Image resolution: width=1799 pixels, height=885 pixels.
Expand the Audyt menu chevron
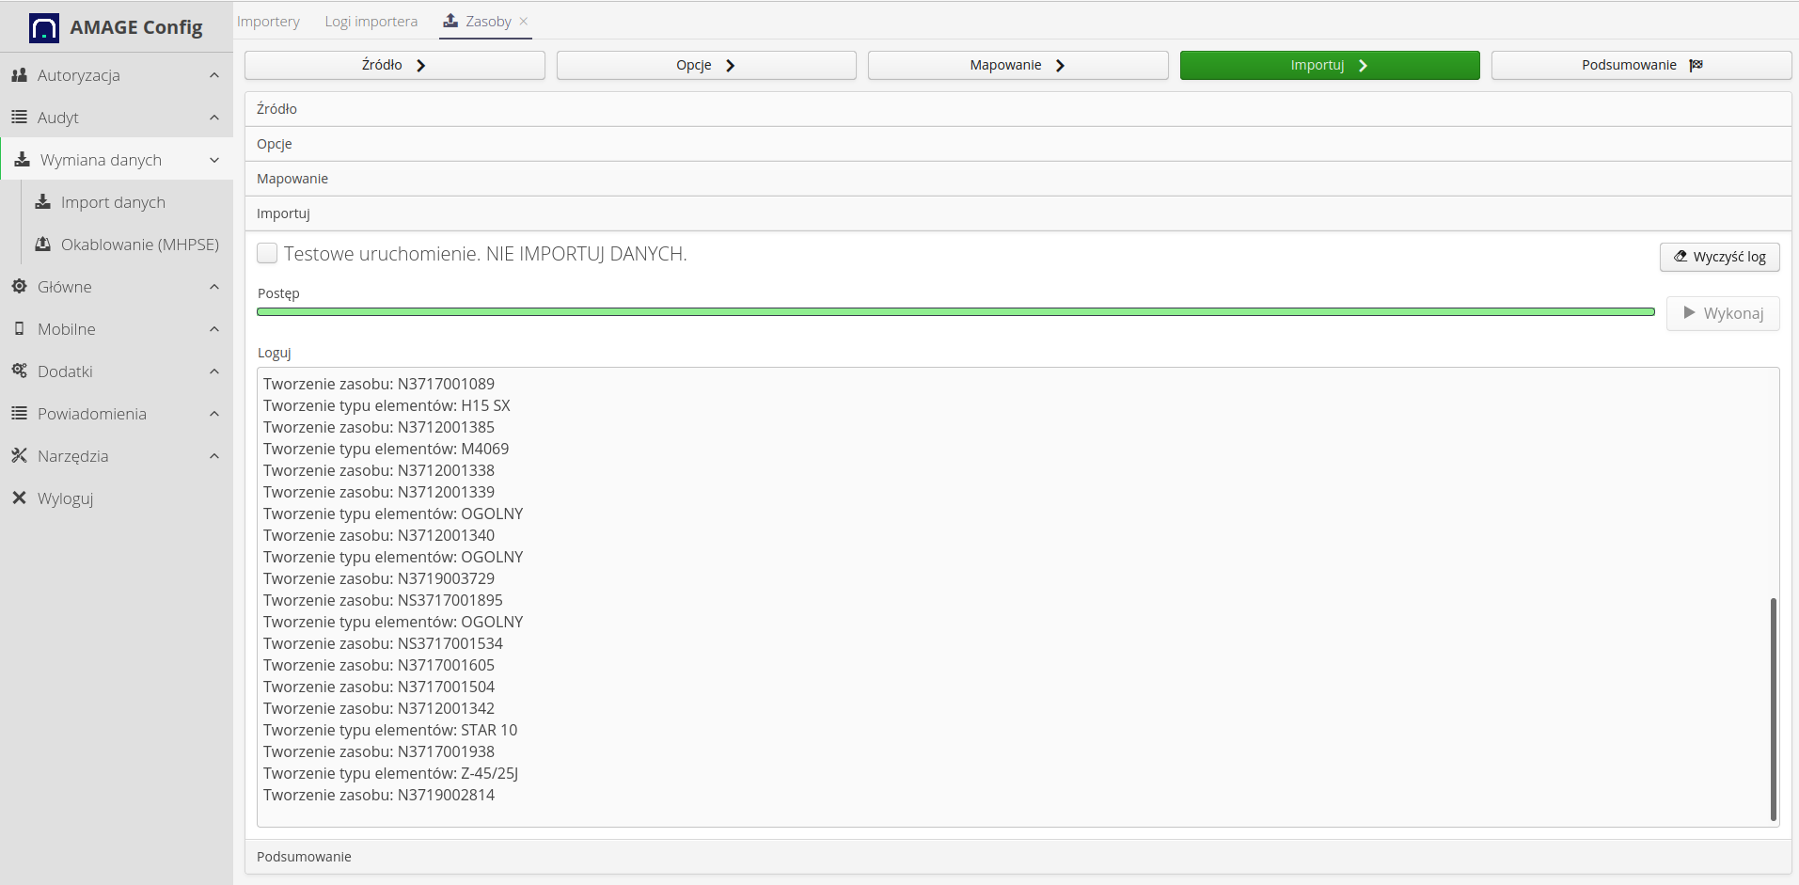coord(214,118)
